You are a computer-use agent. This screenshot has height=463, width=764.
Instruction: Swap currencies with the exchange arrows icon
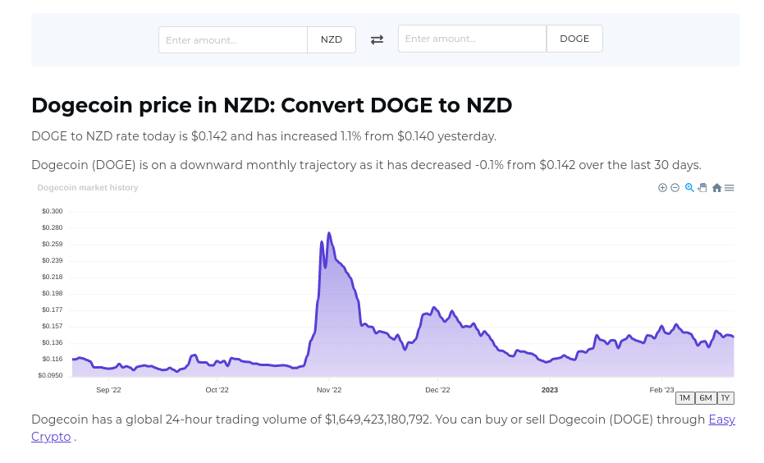(377, 39)
